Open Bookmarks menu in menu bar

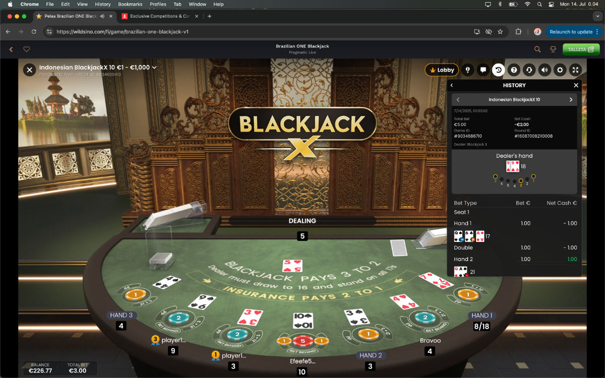[x=130, y=4]
